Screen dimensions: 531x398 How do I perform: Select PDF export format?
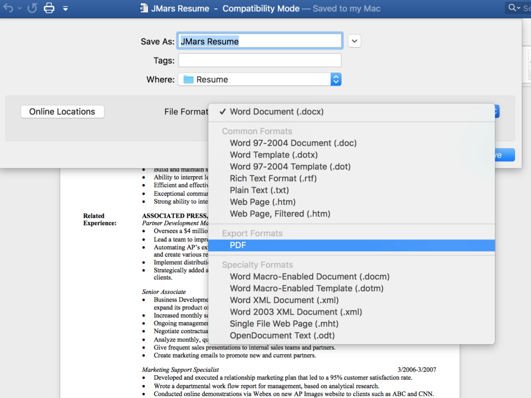(352, 245)
